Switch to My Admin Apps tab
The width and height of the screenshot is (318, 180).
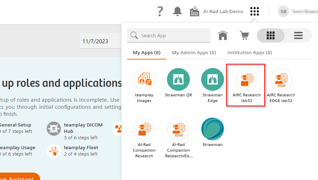[x=194, y=53]
